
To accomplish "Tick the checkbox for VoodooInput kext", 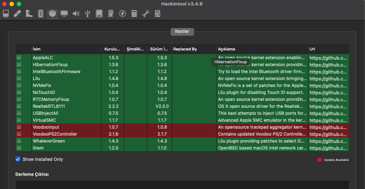I will (19, 127).
